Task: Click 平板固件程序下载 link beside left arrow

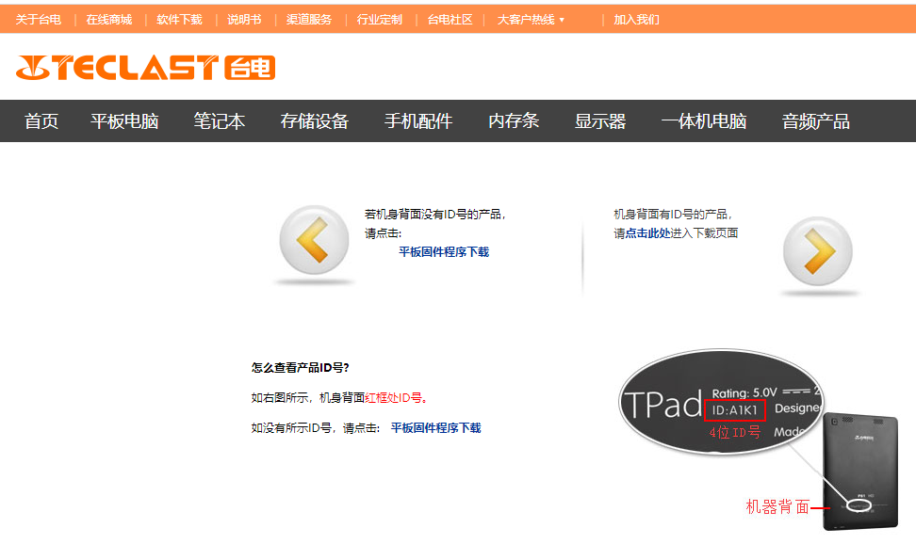Action: [444, 252]
